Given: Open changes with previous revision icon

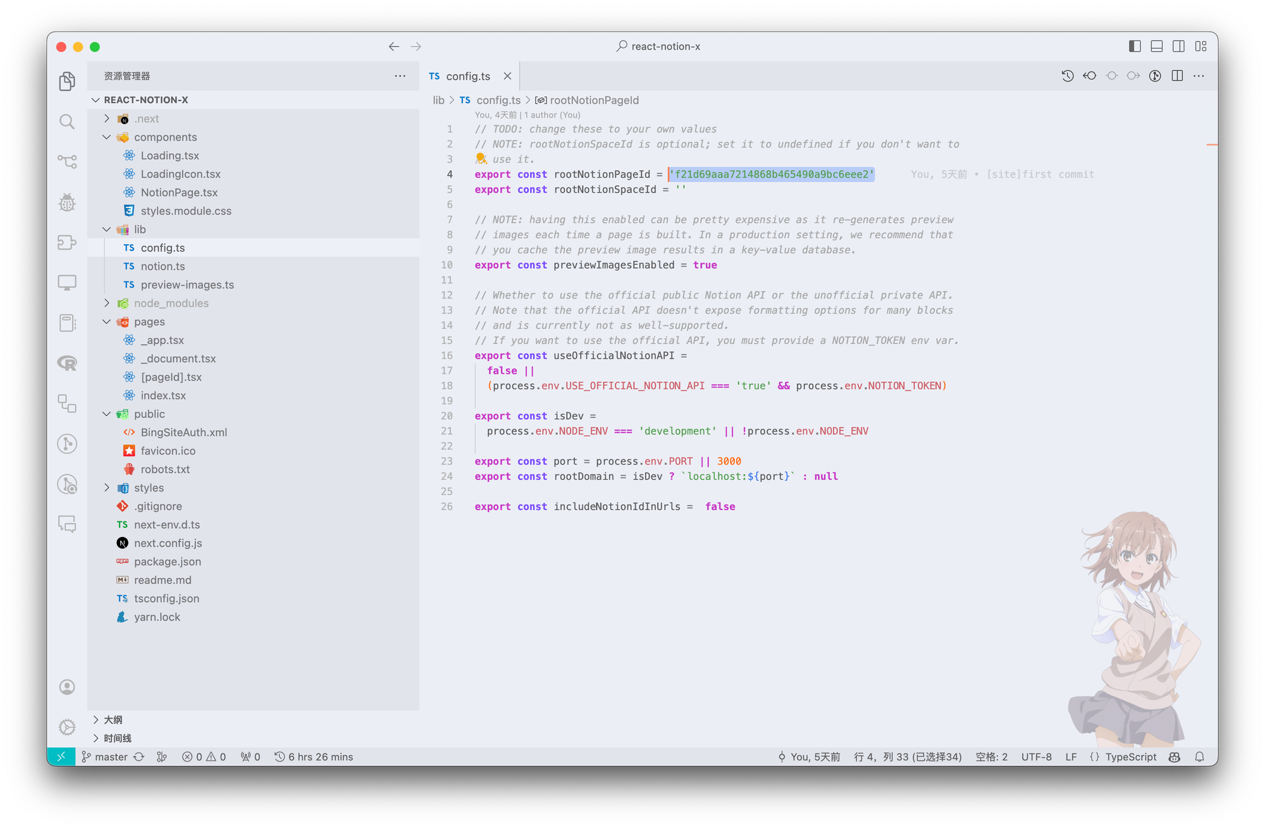Looking at the screenshot, I should coord(1089,76).
